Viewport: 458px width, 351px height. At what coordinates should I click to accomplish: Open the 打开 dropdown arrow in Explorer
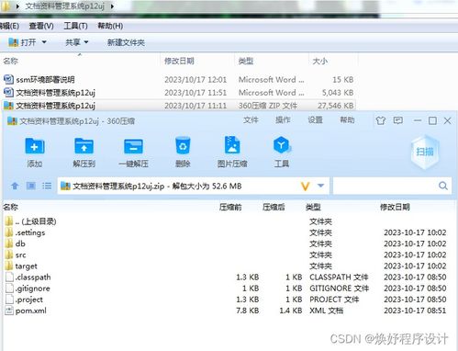(44, 42)
